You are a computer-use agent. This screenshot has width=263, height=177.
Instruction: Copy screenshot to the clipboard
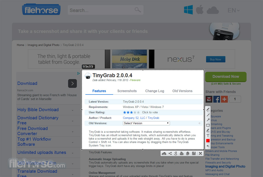[x=188, y=154]
